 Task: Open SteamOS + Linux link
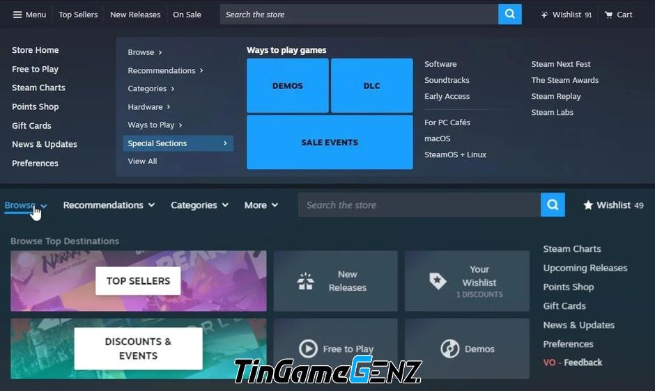point(455,154)
